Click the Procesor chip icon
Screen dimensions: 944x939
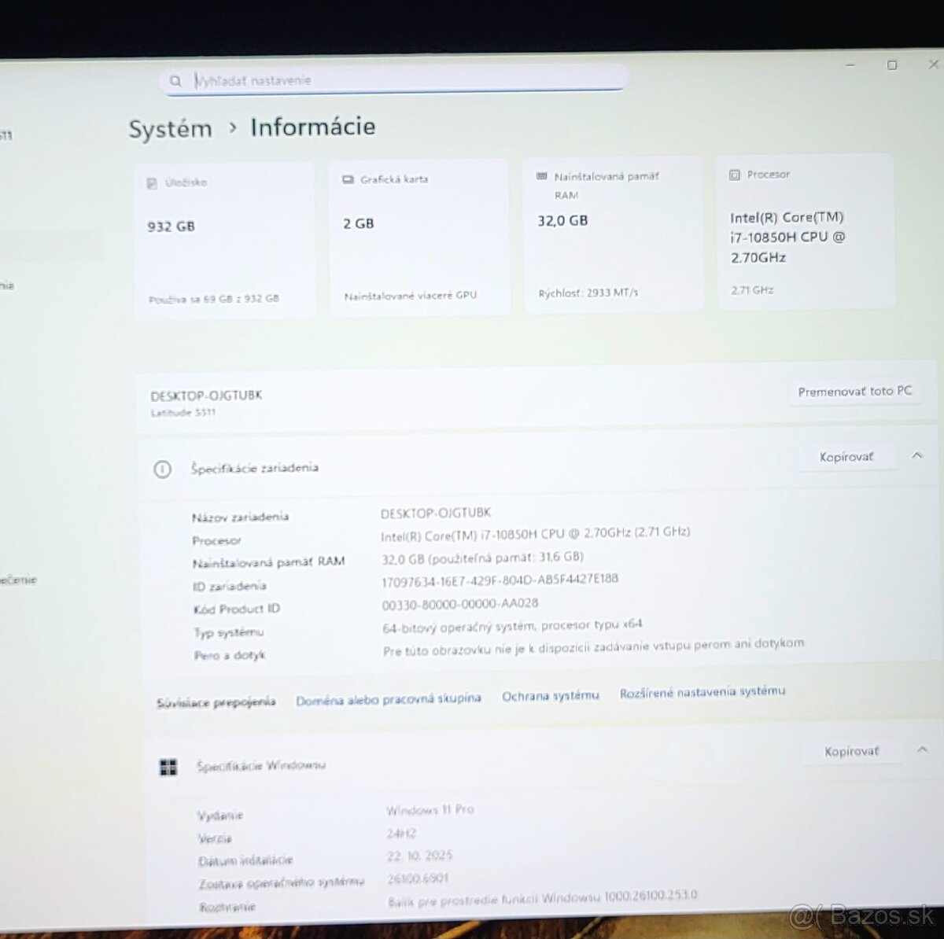(x=735, y=175)
